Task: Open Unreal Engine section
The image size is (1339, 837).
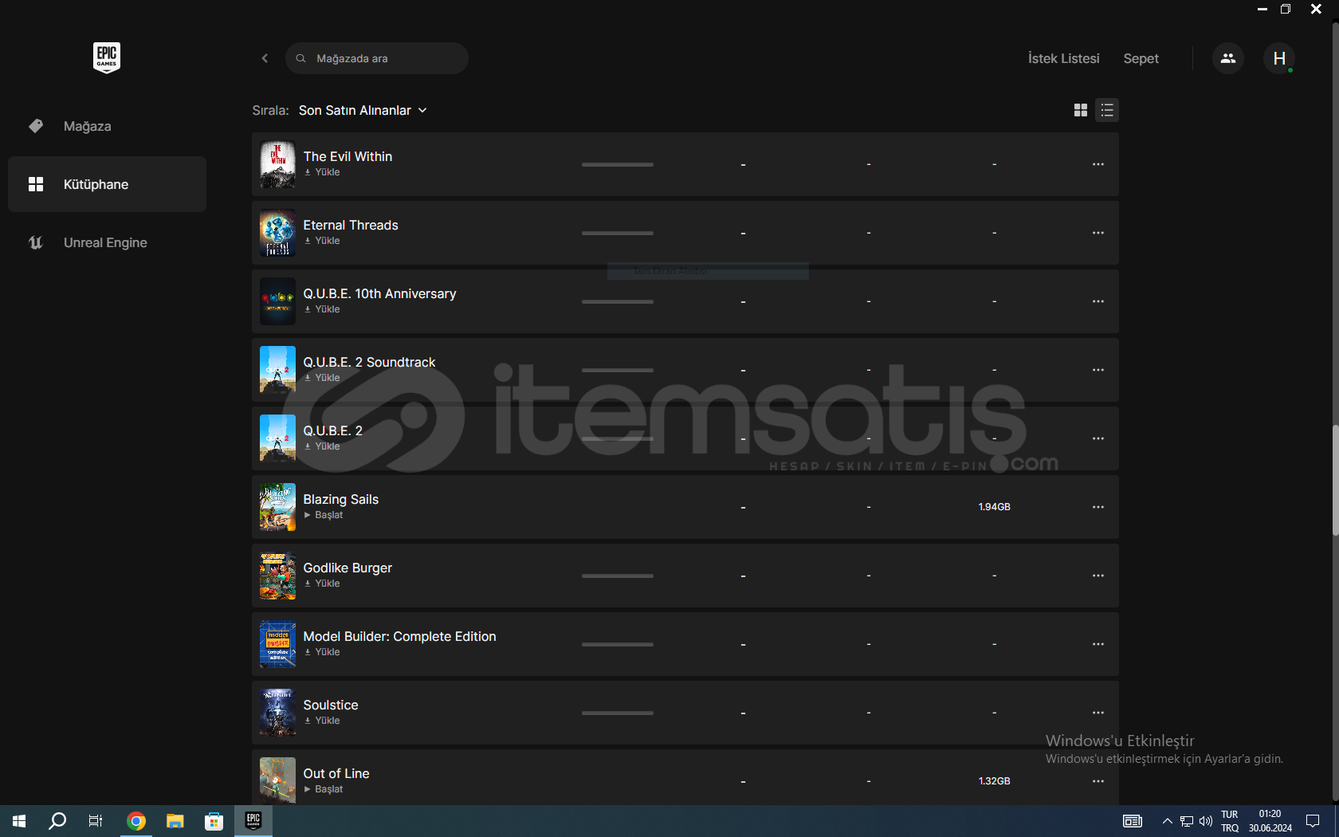Action: (x=107, y=242)
